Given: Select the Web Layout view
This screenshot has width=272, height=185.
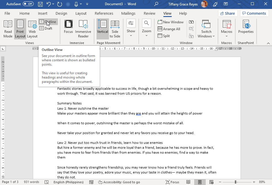Looking at the screenshot, I should coord(32,28).
